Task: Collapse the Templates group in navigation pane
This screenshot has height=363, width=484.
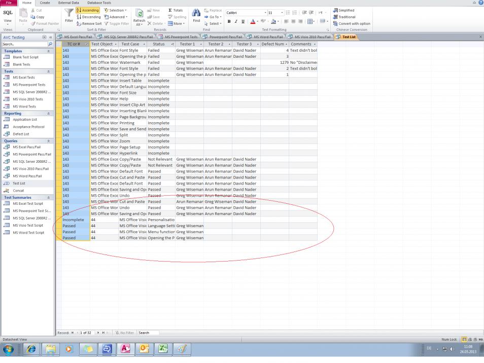Action: pyautogui.click(x=49, y=51)
